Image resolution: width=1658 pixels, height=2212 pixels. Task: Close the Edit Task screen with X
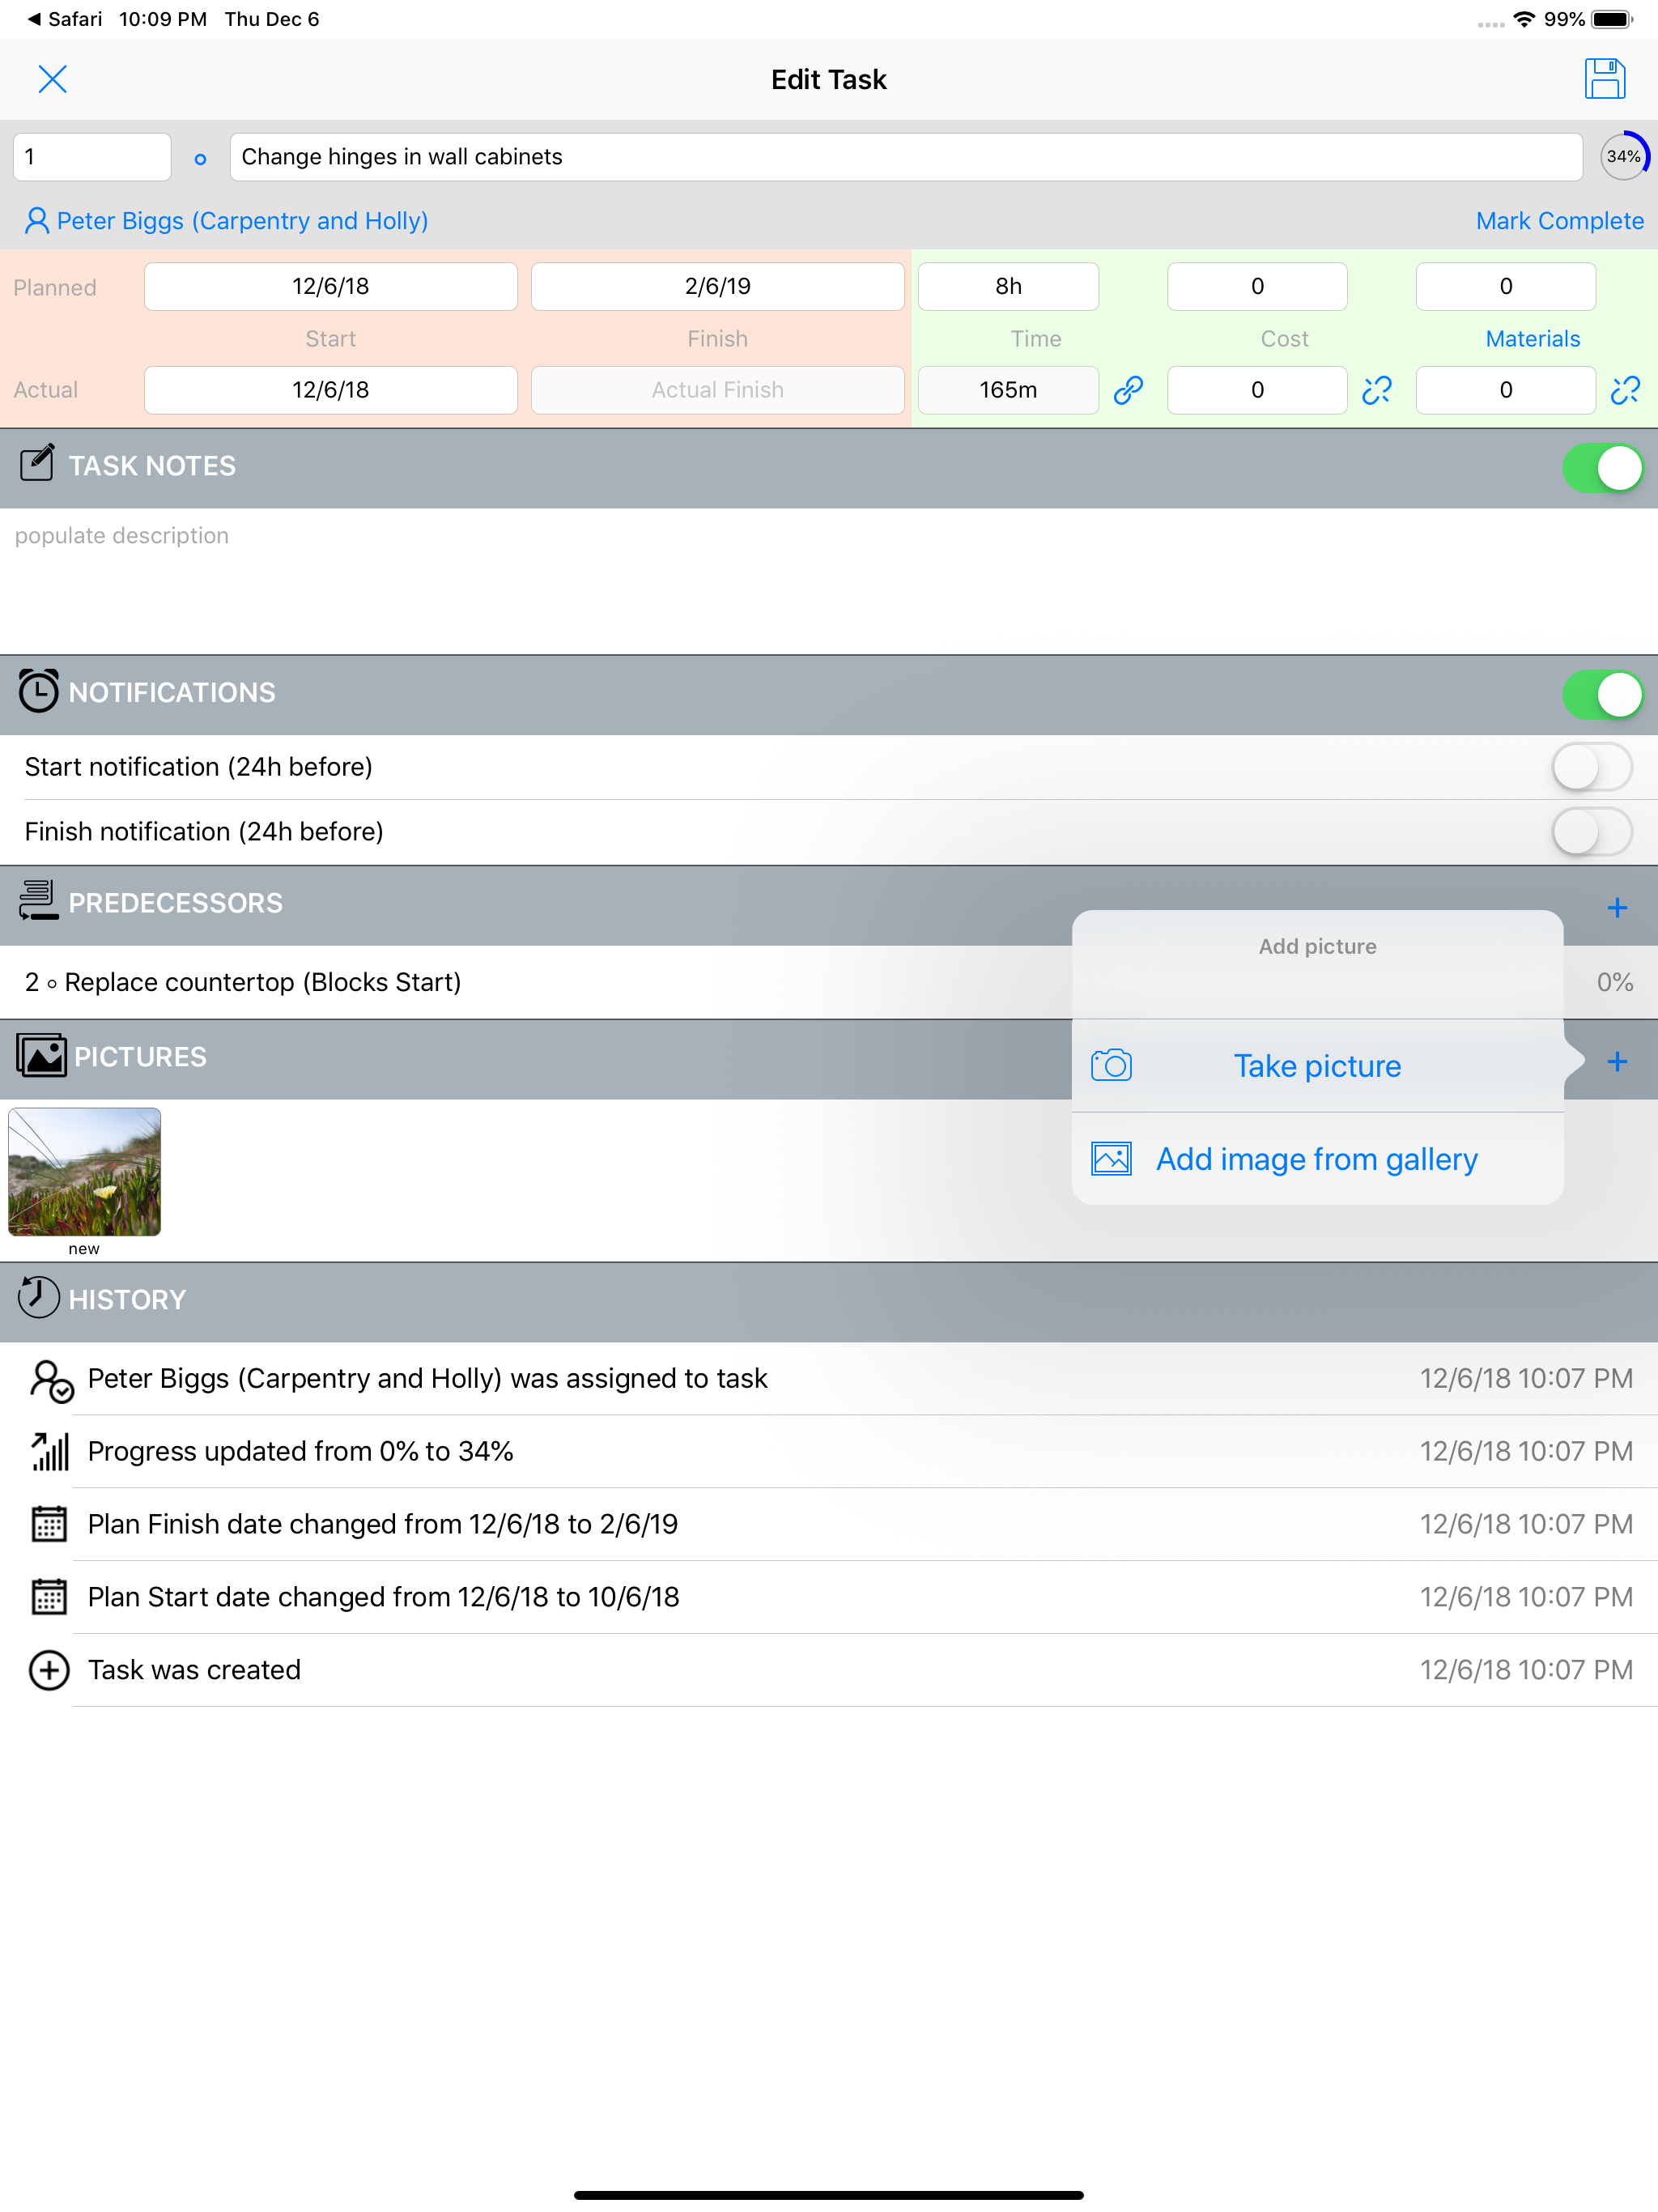click(x=52, y=79)
